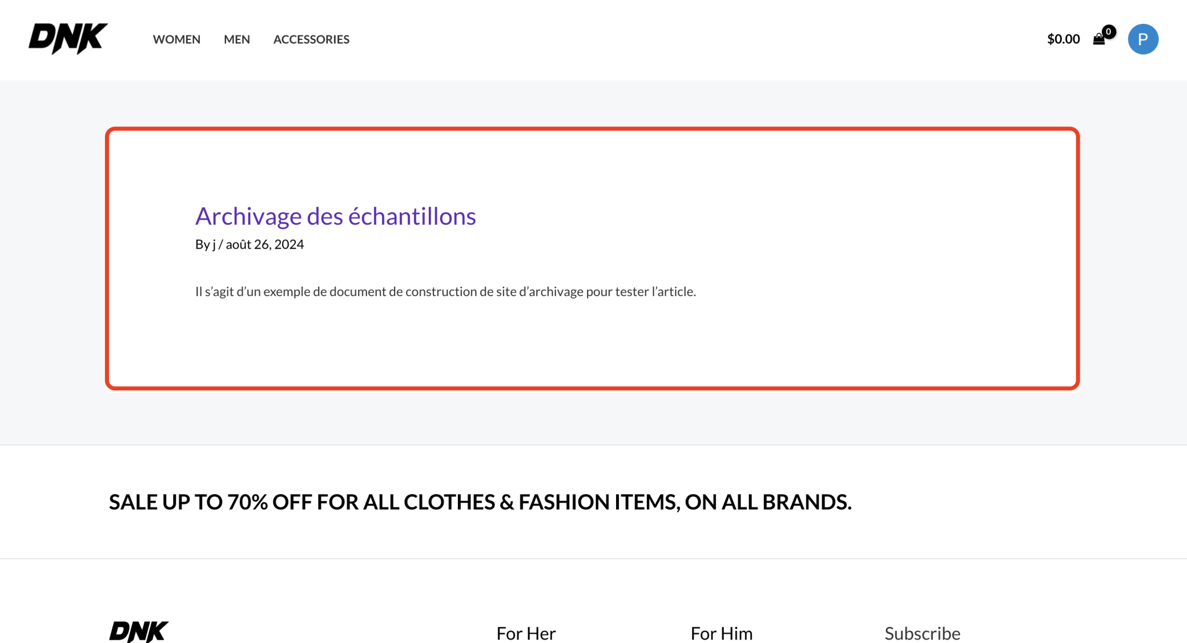Click the DNK logo in the header
1187x643 pixels.
click(68, 39)
